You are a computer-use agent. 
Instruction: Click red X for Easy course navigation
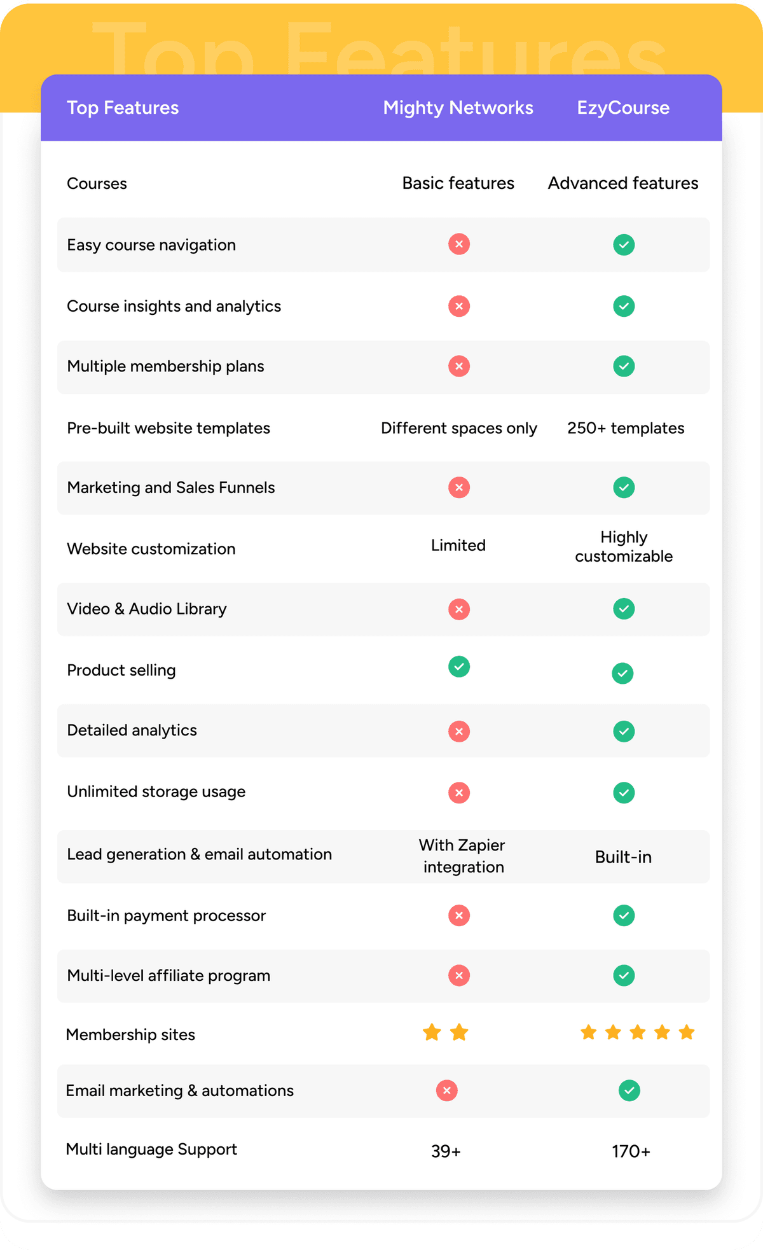(458, 244)
